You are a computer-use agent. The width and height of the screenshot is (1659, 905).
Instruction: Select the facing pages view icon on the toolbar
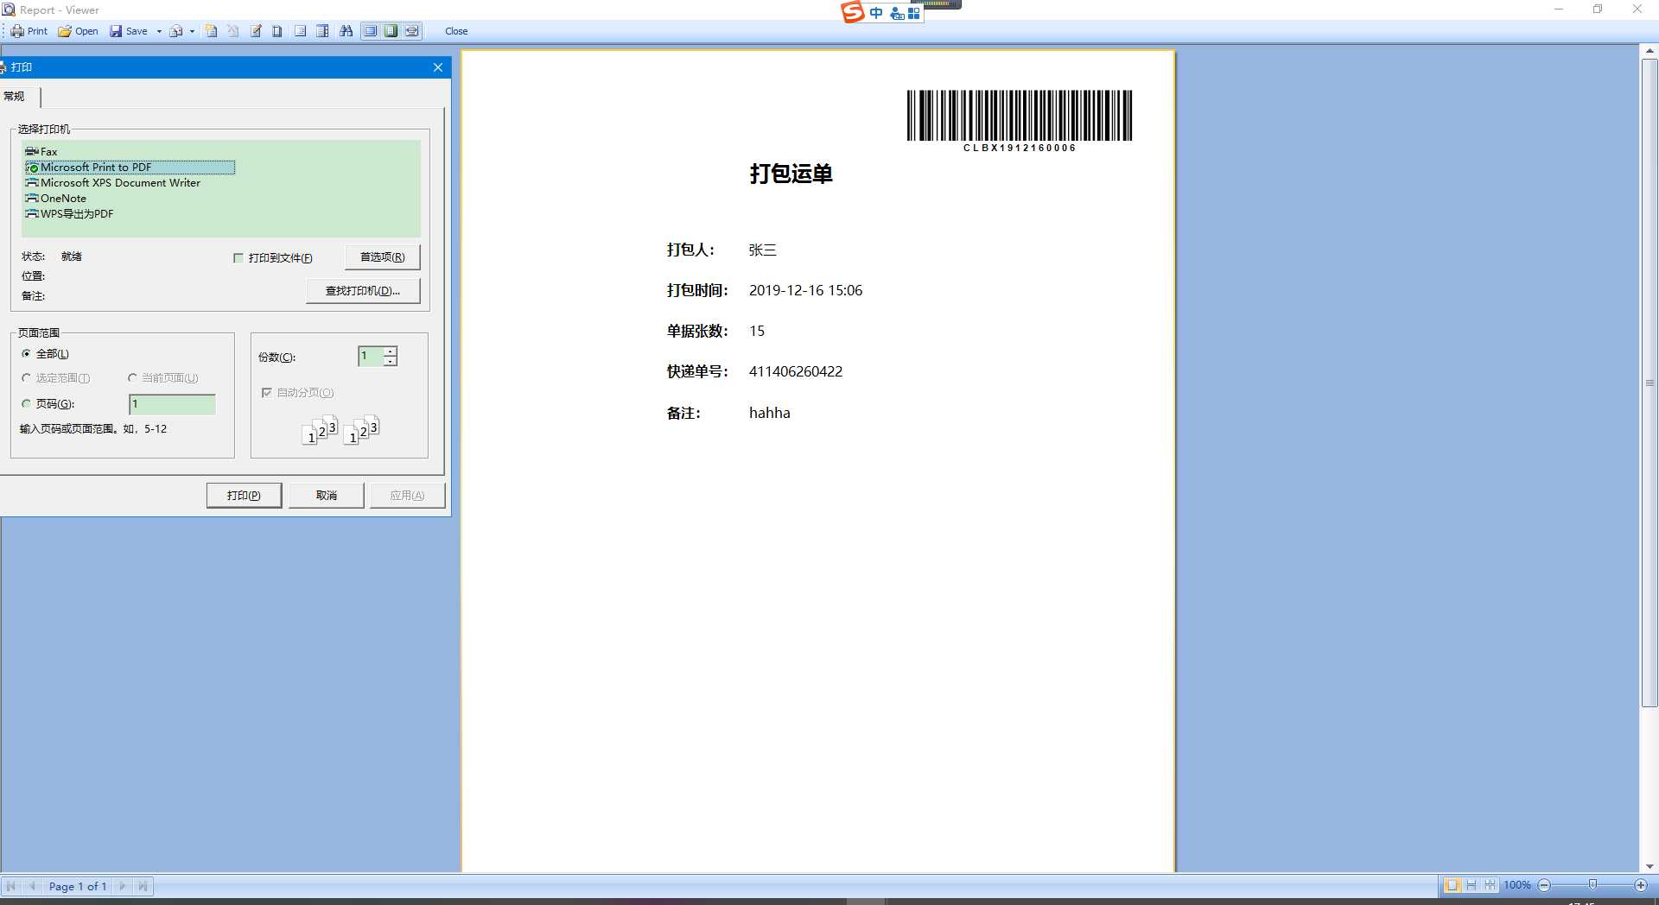point(412,31)
